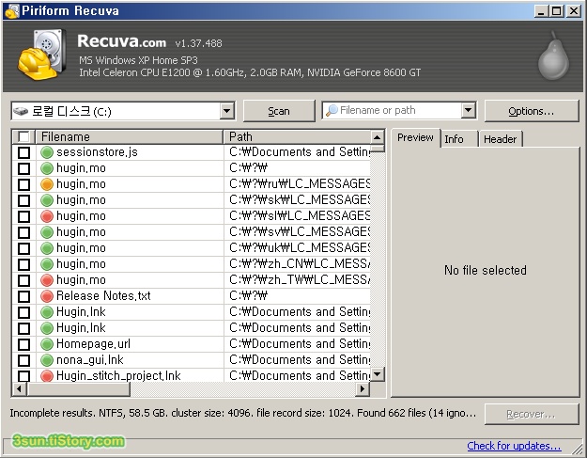
Task: Click the green status dot for hugin.mo in zh_CN path
Action: [x=47, y=264]
